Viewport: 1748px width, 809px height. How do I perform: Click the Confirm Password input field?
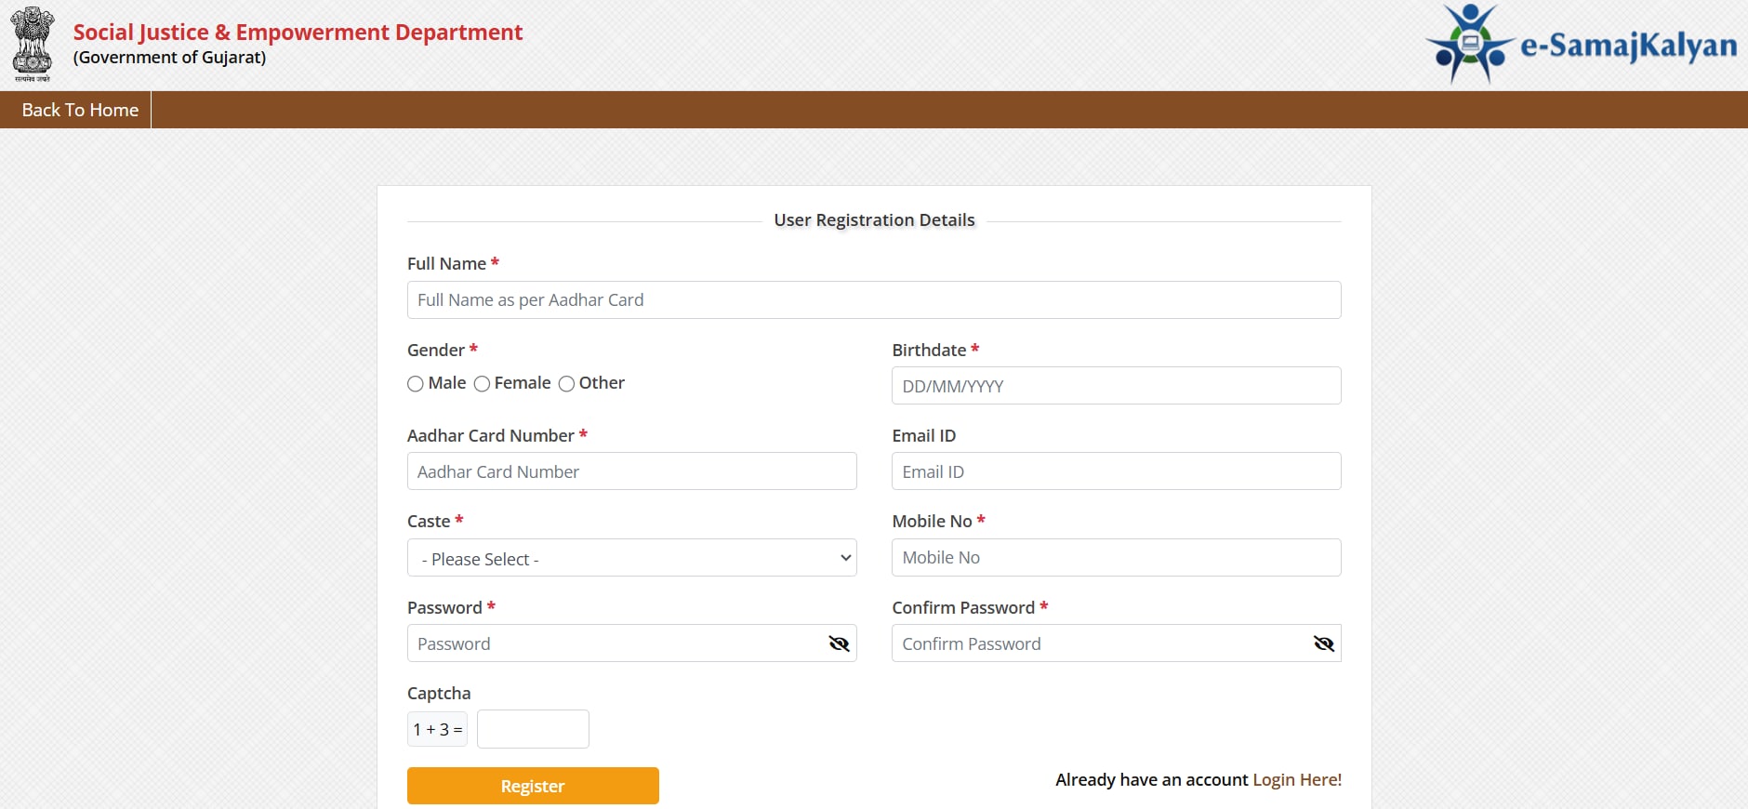coord(1097,643)
